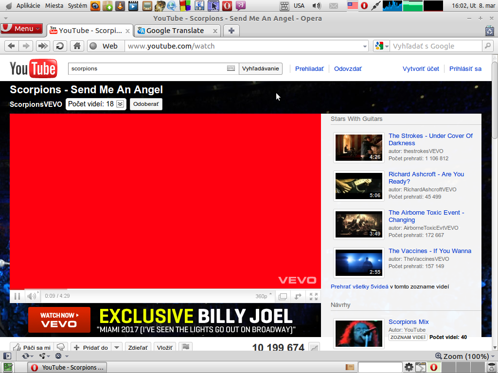The height and width of the screenshot is (373, 498).
Task: Flag the video with the flag icon
Action: coord(186,347)
